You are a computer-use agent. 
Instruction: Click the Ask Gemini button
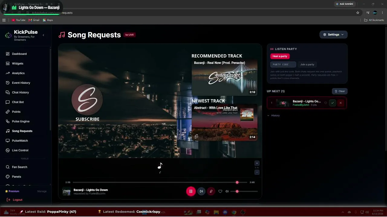coord(344,4)
